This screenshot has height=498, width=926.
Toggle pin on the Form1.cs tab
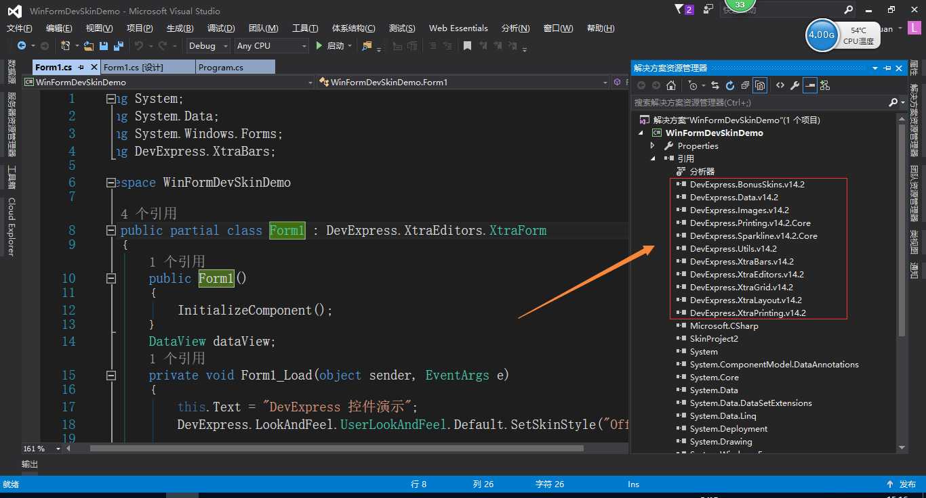click(x=81, y=67)
